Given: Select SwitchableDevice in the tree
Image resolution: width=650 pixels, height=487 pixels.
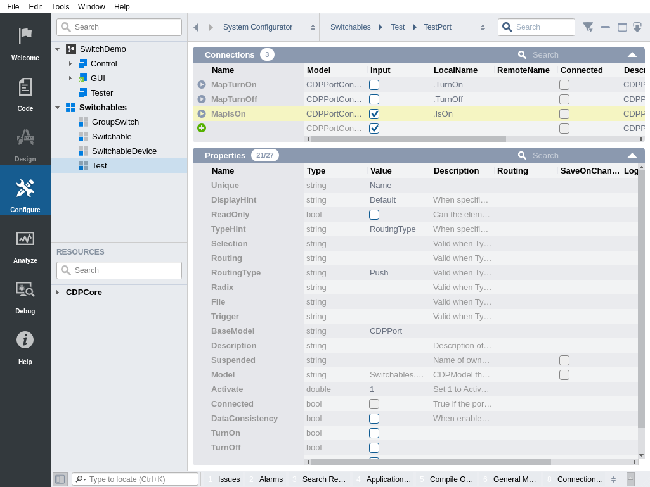Looking at the screenshot, I should tap(124, 151).
